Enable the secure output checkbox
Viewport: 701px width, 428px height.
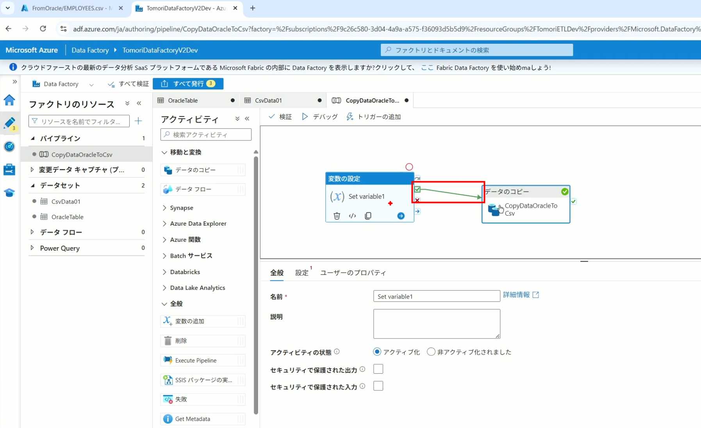click(x=378, y=369)
